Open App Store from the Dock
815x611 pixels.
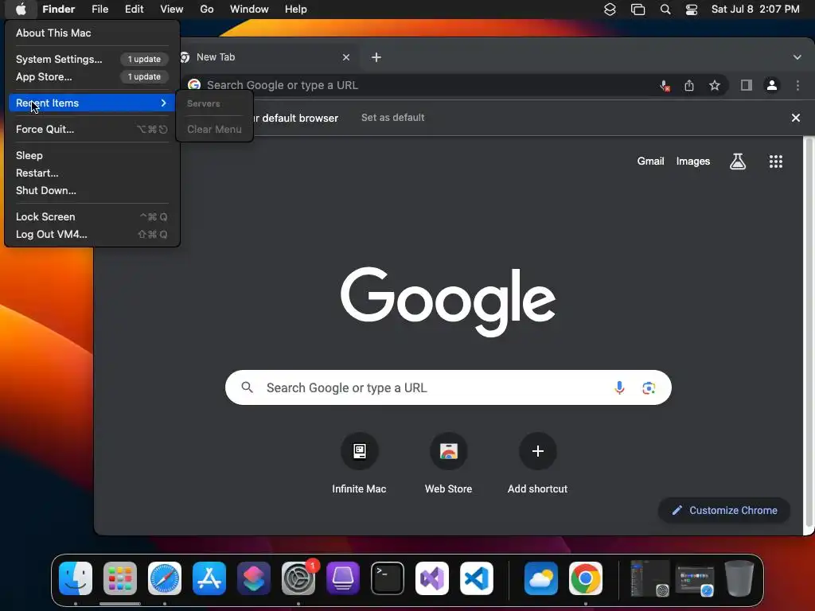pyautogui.click(x=209, y=578)
